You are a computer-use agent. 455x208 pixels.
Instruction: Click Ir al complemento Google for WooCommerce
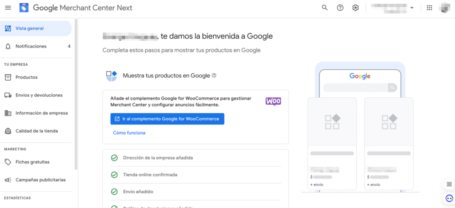pos(167,119)
